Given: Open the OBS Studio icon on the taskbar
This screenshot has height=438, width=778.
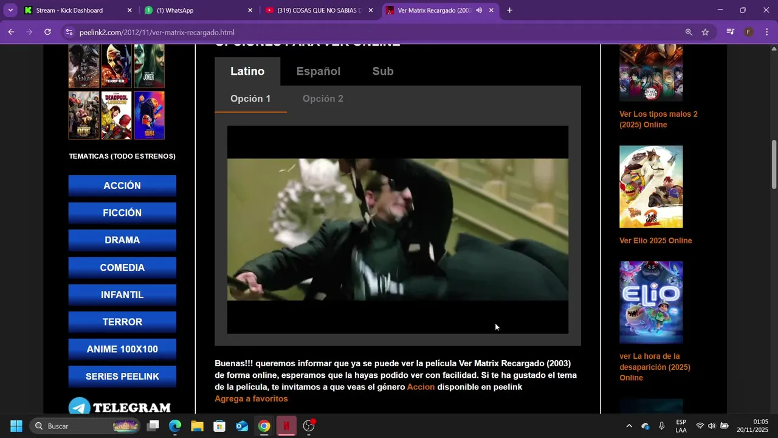Looking at the screenshot, I should pyautogui.click(x=309, y=426).
